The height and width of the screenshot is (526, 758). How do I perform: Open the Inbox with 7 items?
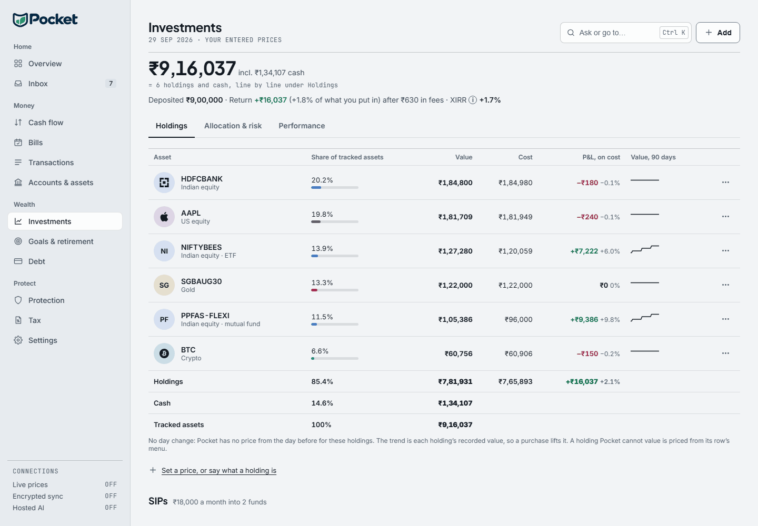click(x=65, y=84)
